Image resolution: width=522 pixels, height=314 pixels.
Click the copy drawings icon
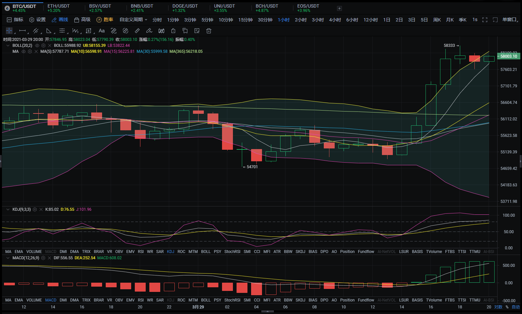click(185, 31)
